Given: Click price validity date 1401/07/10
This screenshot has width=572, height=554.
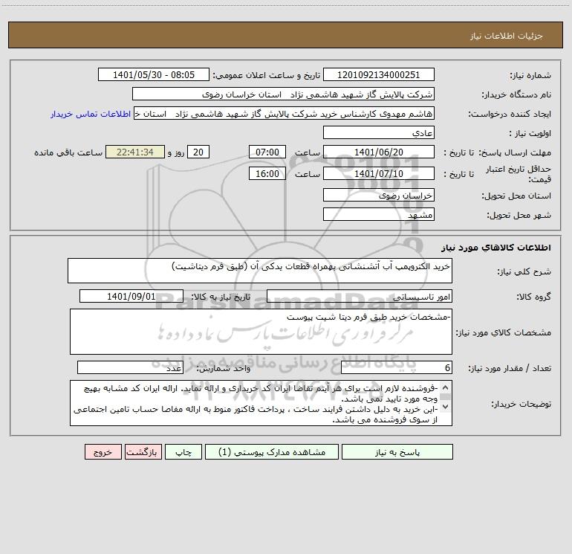Looking at the screenshot, I should [x=379, y=173].
